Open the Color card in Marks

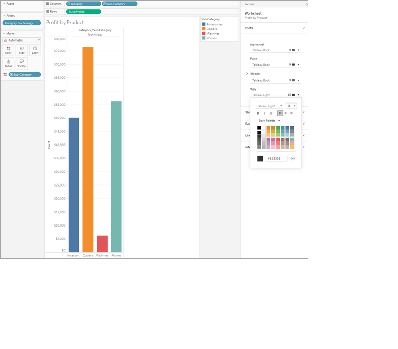coord(8,50)
